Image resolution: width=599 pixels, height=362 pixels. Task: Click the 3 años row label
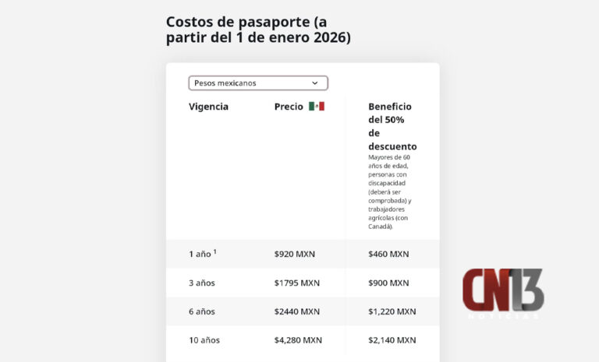202,283
